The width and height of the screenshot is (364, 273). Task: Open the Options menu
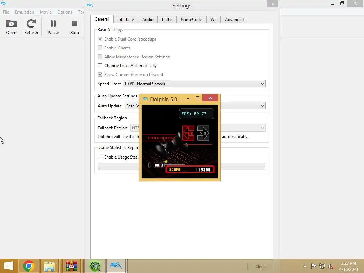[x=65, y=12]
